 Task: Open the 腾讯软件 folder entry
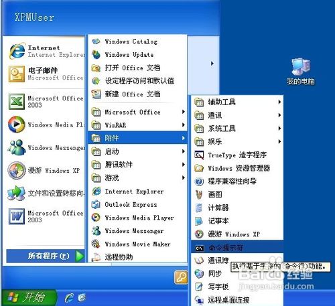coord(138,165)
